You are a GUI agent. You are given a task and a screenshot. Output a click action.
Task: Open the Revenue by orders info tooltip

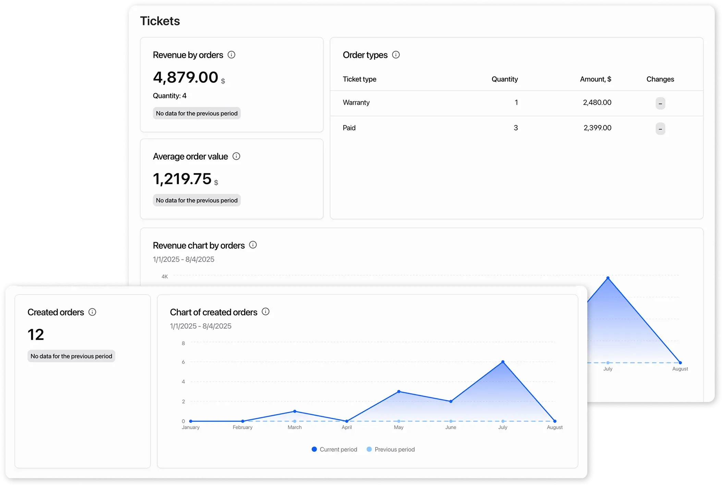(232, 54)
